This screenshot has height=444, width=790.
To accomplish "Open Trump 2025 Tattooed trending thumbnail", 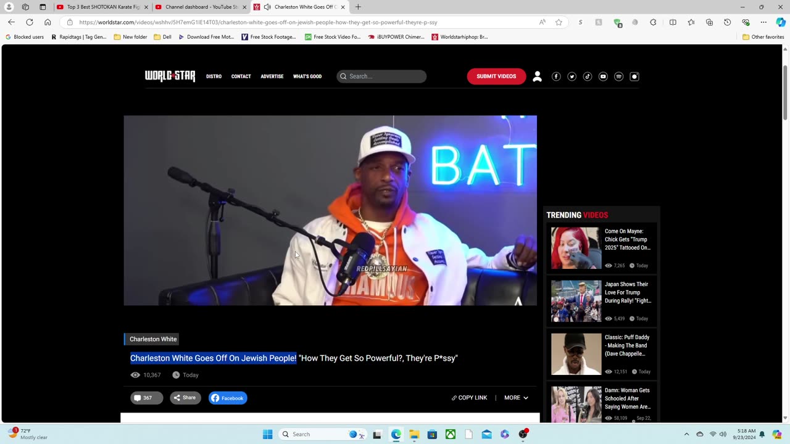I will 576,248.
